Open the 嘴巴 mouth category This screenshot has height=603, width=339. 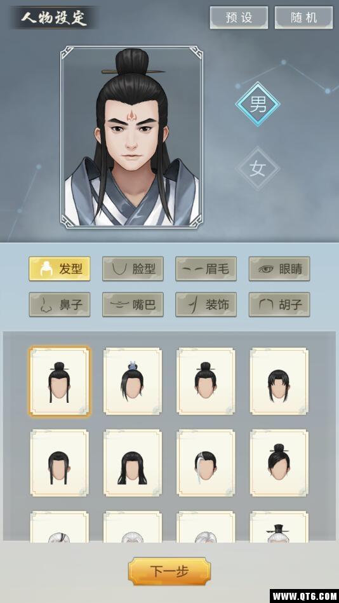133,304
